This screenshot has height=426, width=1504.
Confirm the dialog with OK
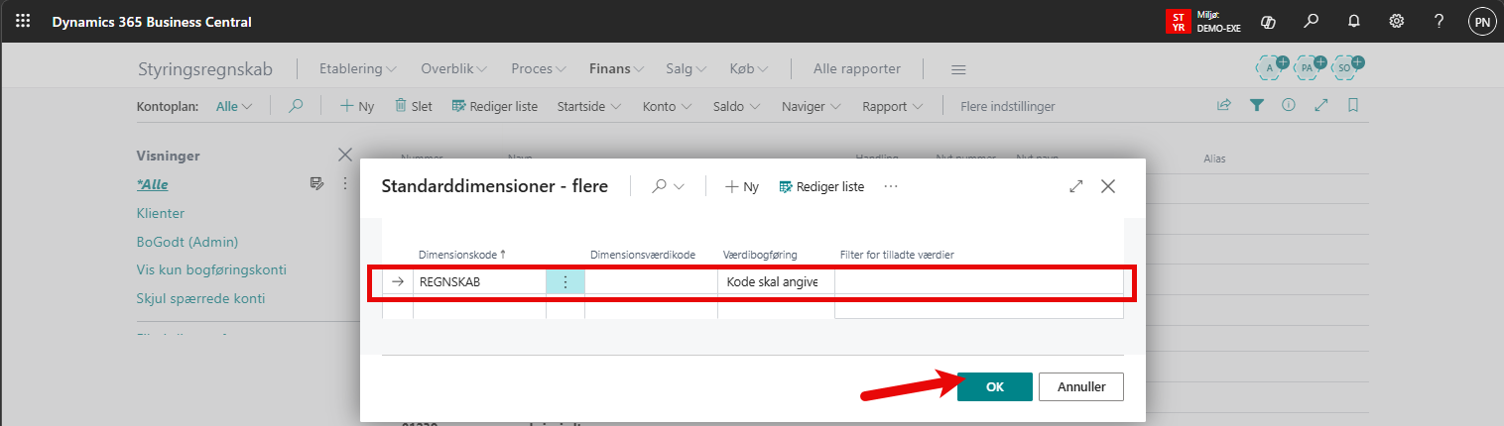[994, 386]
